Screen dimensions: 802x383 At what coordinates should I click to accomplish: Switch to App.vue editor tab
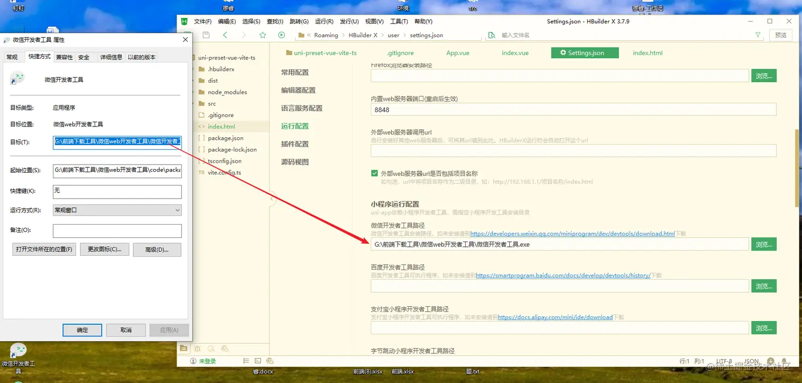tap(458, 53)
